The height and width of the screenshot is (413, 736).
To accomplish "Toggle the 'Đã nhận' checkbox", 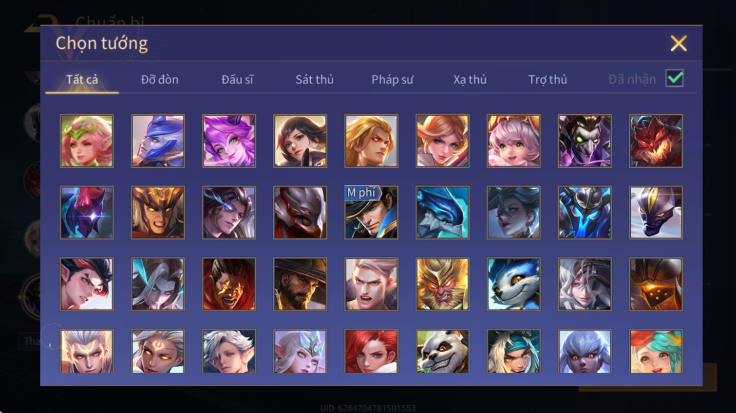I will point(675,78).
